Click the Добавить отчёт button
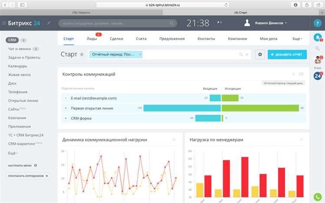This screenshot has width=325, height=203. point(287,54)
